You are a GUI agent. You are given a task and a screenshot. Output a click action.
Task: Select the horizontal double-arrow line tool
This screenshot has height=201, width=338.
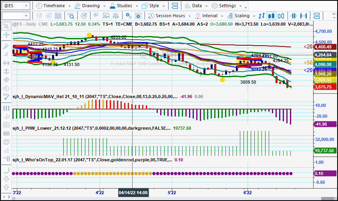click(6, 63)
